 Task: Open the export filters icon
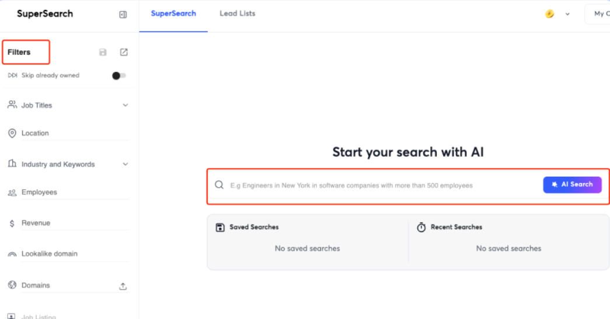(124, 52)
